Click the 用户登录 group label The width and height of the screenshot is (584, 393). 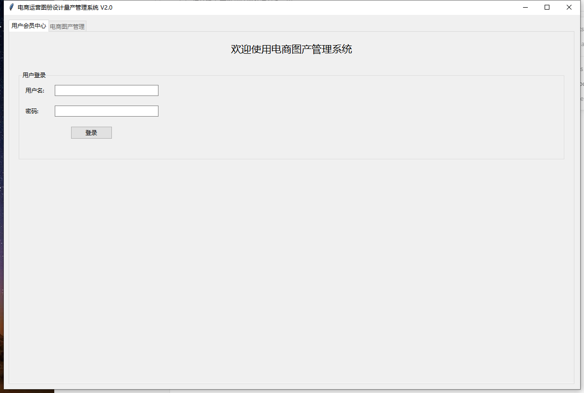pos(34,75)
